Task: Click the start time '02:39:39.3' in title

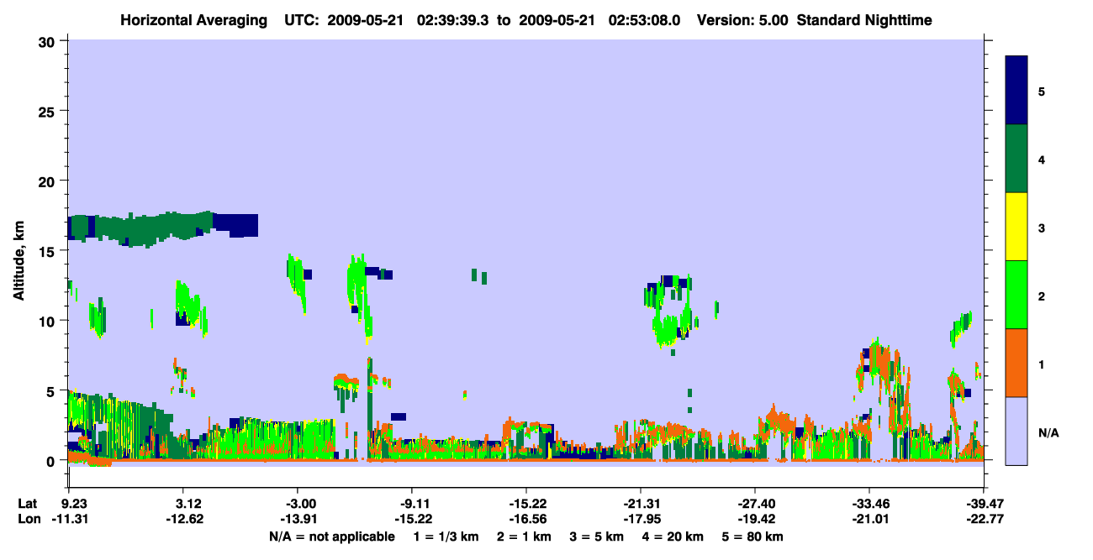Action: point(451,19)
